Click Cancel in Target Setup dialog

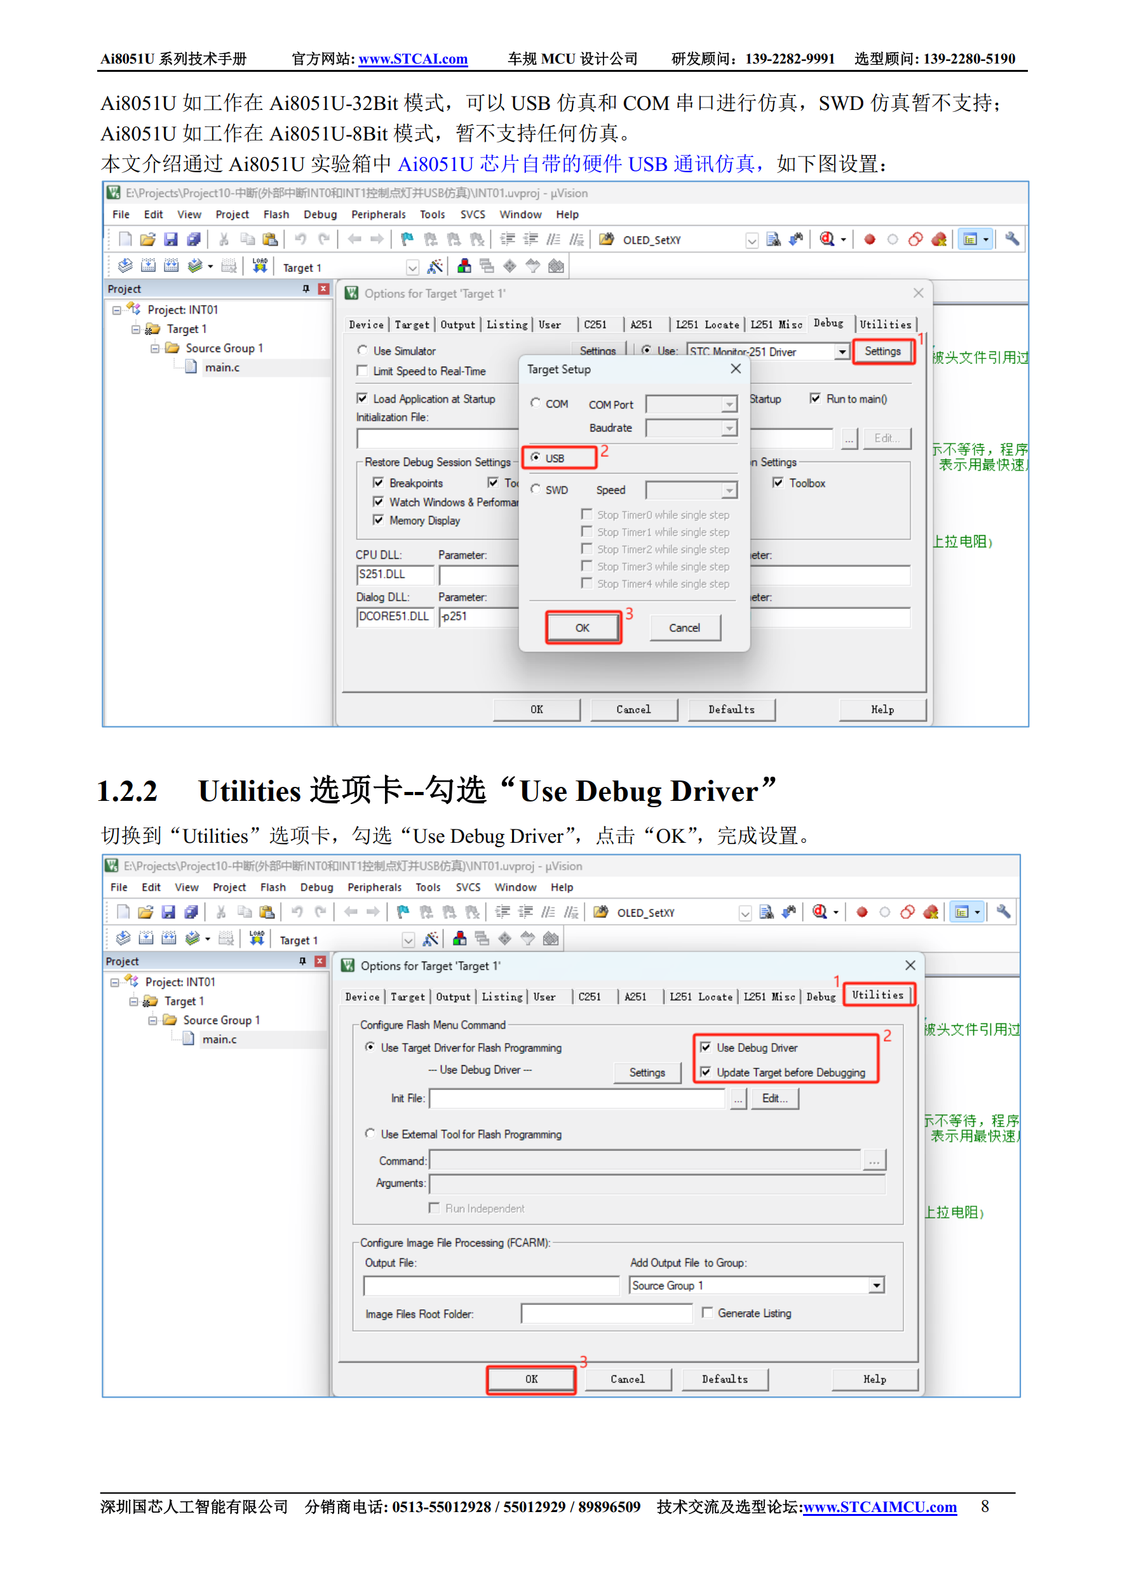(x=684, y=628)
